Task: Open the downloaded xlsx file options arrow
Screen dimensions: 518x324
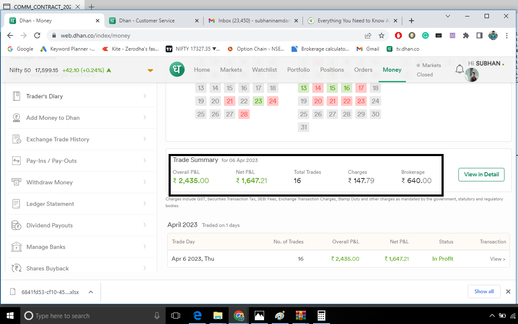Action: [91, 292]
